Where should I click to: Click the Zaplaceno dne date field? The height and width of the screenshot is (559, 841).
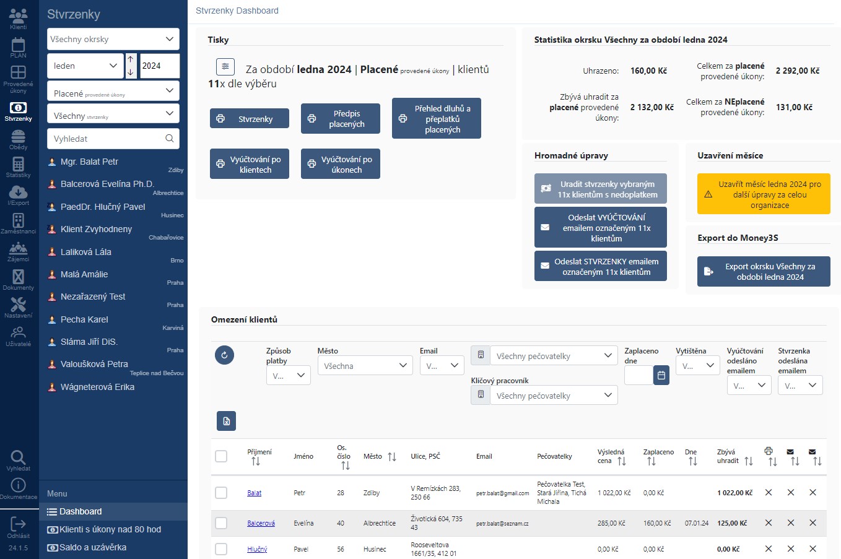[638, 375]
